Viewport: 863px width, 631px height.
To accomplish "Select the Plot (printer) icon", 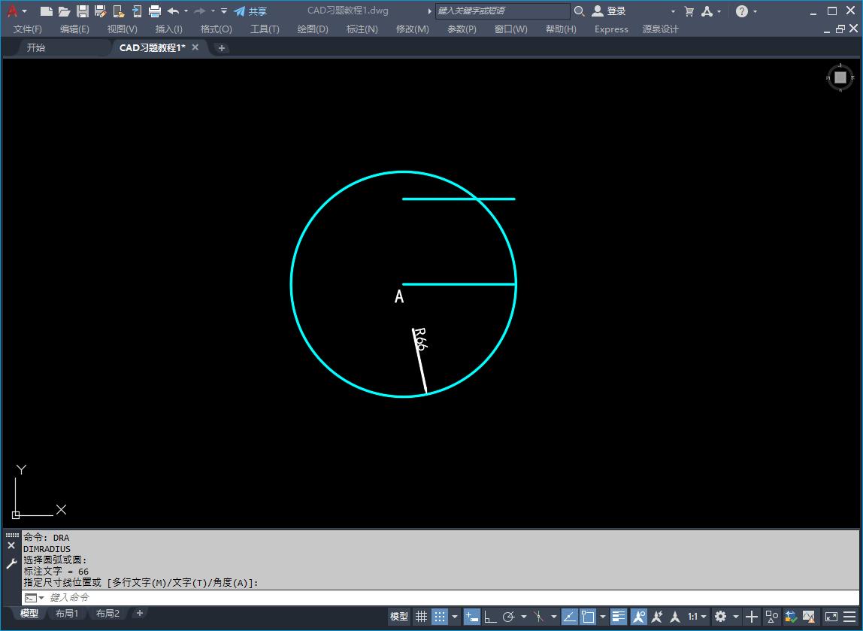I will tap(154, 11).
